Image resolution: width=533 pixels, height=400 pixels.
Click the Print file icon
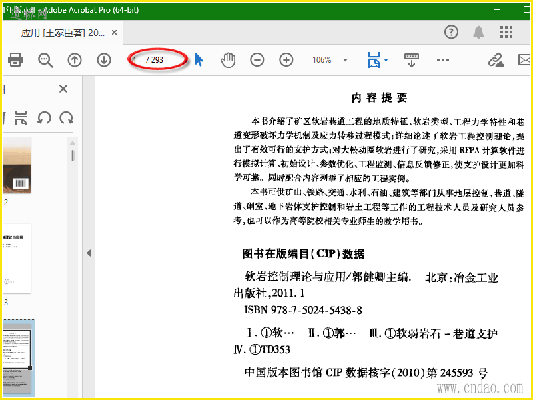(x=15, y=60)
